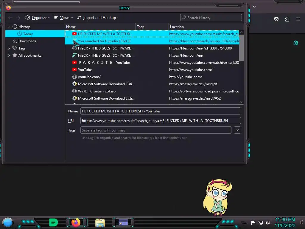Image resolution: width=305 pixels, height=229 pixels.
Task: Select the 'YouTube' history entry
Action: pyautogui.click(x=152, y=70)
